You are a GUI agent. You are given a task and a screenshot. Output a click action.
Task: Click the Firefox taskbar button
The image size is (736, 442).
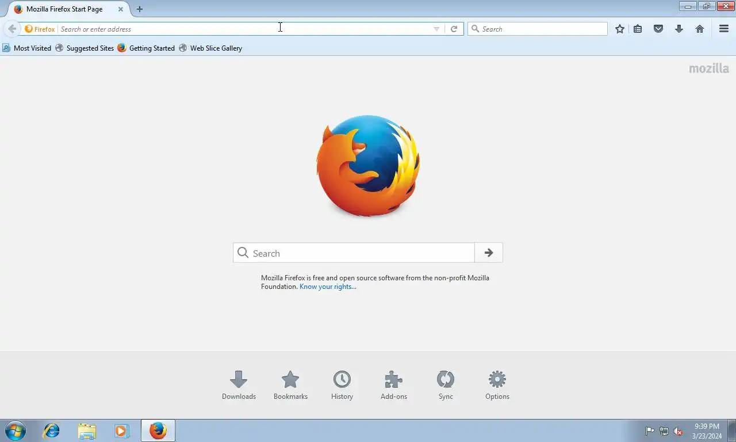[x=158, y=430]
